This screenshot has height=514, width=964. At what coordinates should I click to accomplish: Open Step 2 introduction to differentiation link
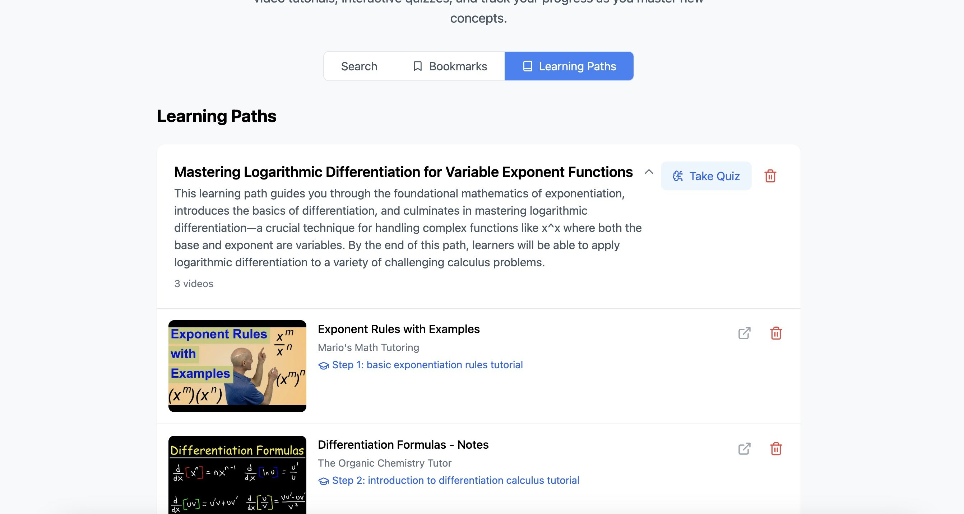(455, 480)
